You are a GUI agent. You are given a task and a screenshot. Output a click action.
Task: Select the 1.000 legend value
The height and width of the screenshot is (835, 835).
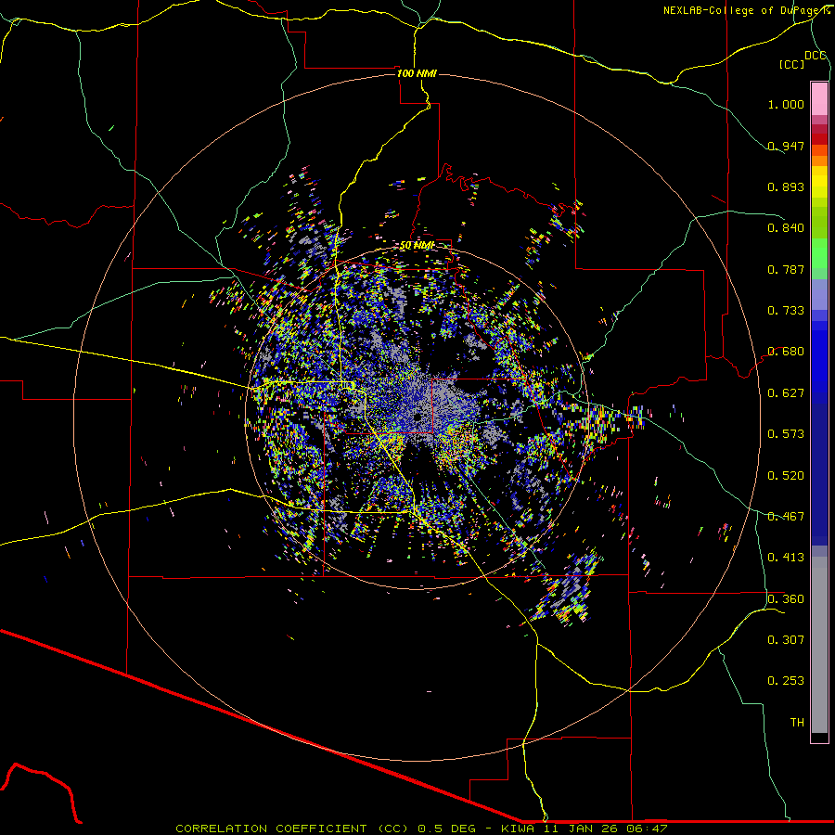[786, 104]
